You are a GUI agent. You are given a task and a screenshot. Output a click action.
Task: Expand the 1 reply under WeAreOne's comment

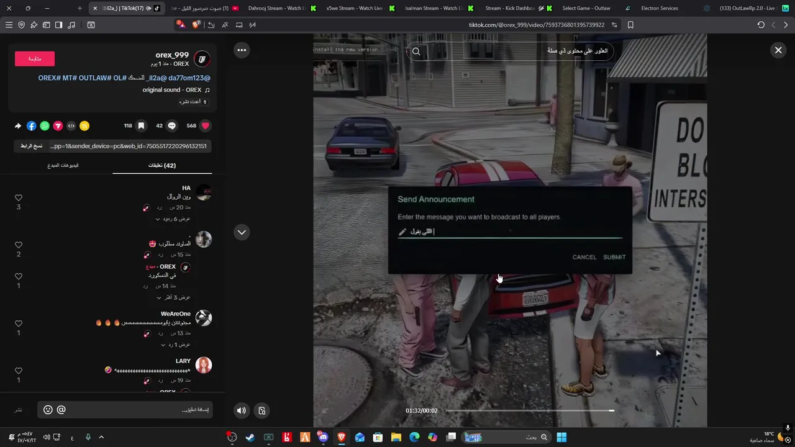click(176, 345)
